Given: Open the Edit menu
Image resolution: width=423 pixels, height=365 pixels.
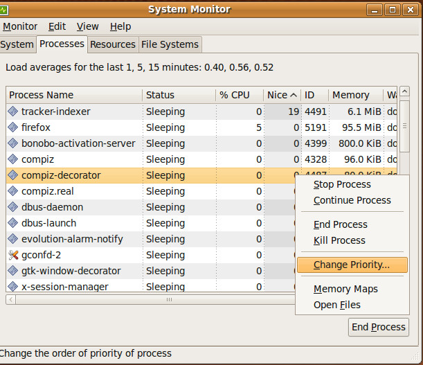Looking at the screenshot, I should click(57, 26).
